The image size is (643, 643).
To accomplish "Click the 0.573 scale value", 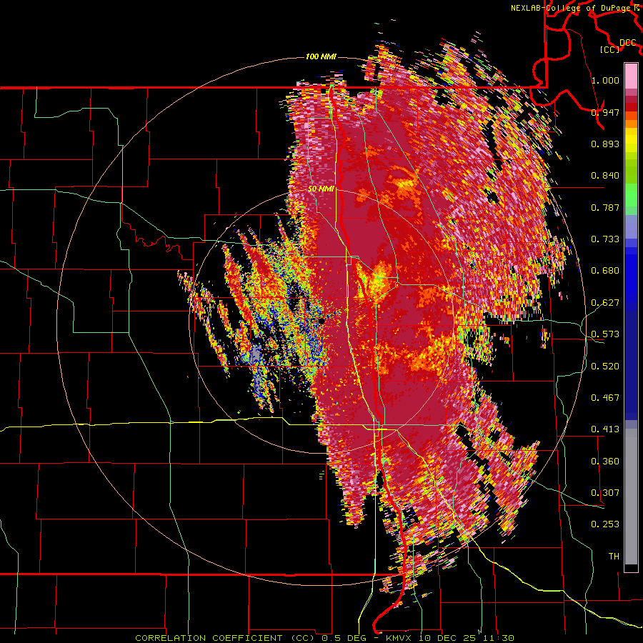I will tap(605, 334).
